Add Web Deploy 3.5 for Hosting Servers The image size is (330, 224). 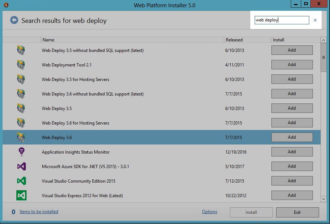(292, 79)
